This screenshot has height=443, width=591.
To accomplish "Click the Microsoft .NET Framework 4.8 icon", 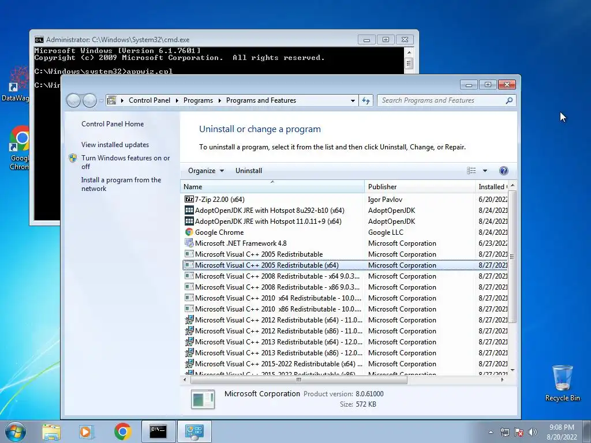I will [189, 243].
